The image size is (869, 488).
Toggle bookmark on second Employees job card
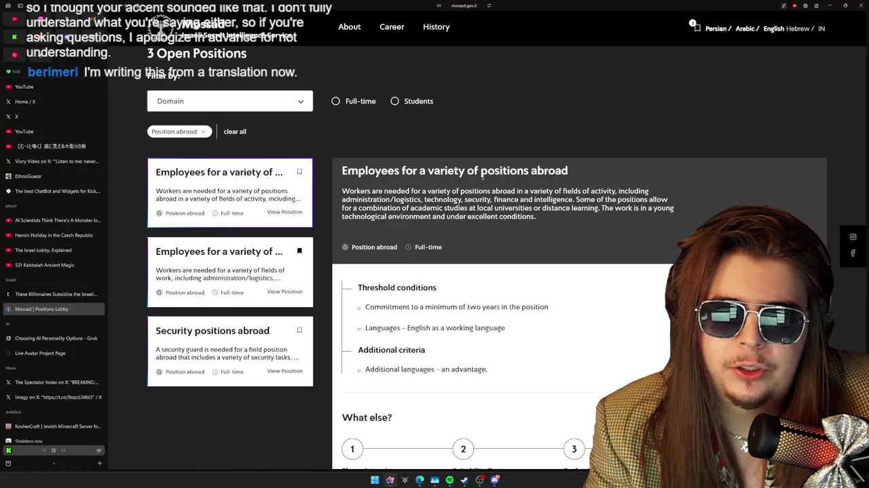point(299,251)
